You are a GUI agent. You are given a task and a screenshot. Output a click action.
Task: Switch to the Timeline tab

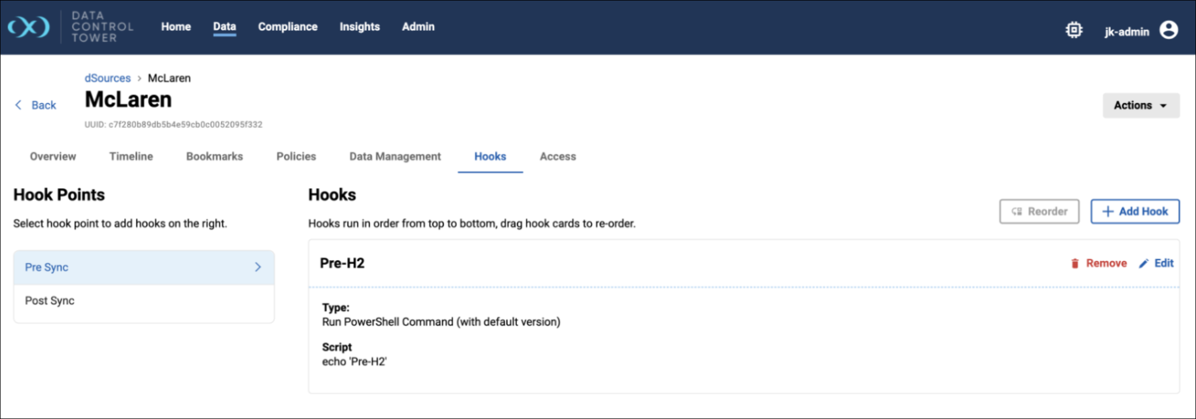(131, 157)
